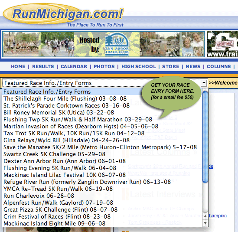Screen dimensions: 238x232
Task: Select Crim Festival of Races (Flint) 08-23-08
Action: (102, 216)
